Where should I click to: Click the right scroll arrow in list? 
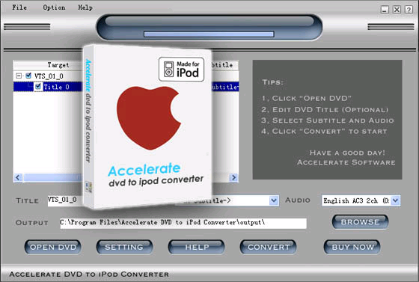233,177
